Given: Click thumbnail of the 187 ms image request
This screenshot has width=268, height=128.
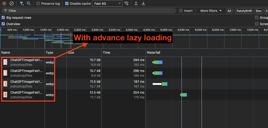Looking at the screenshot, I should click(6, 84).
